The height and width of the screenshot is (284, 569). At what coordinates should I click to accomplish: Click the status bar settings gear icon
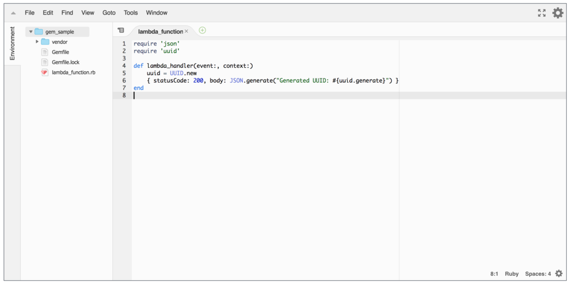pos(559,273)
